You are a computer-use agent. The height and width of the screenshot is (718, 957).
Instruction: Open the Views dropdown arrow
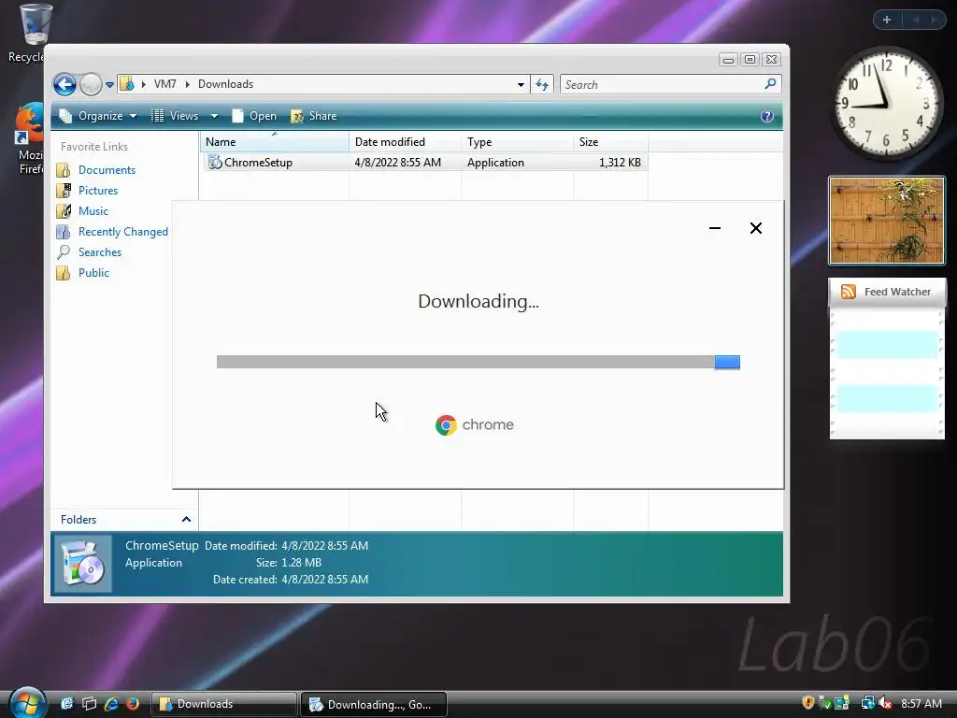(214, 116)
